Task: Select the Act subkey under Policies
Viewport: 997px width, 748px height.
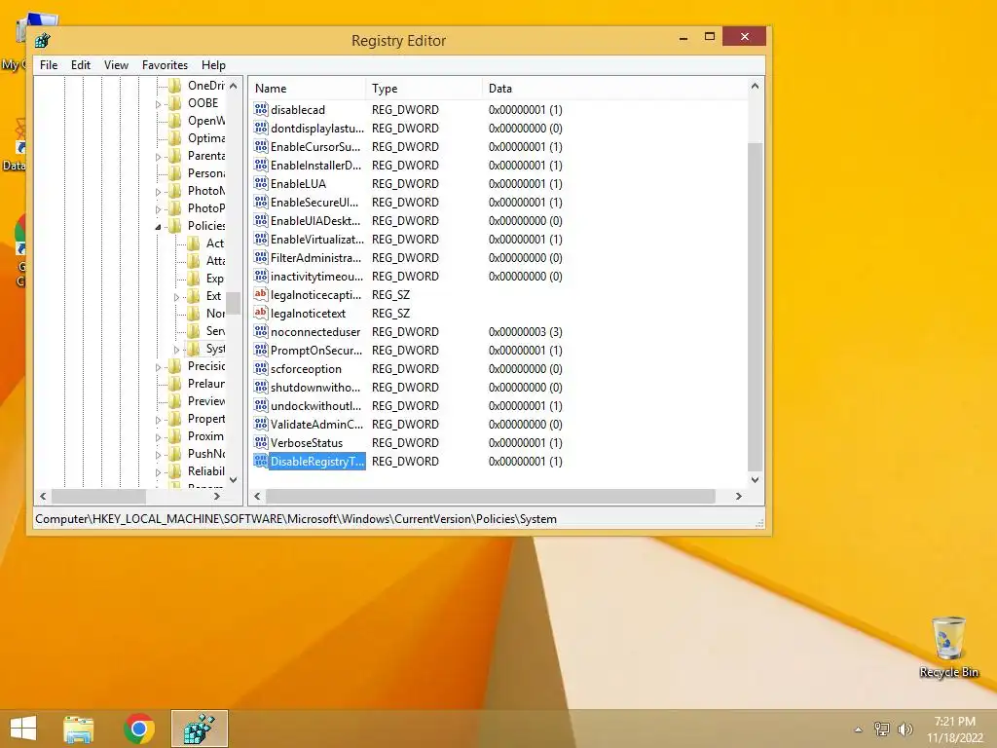Action: 215,243
